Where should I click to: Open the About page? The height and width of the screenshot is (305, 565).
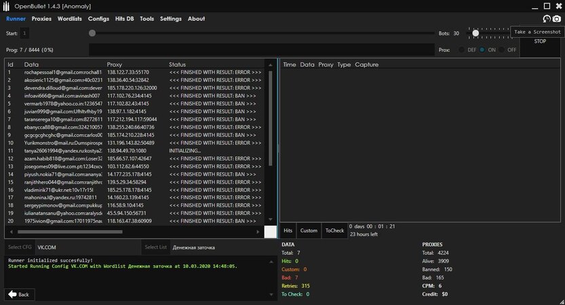pyautogui.click(x=196, y=19)
